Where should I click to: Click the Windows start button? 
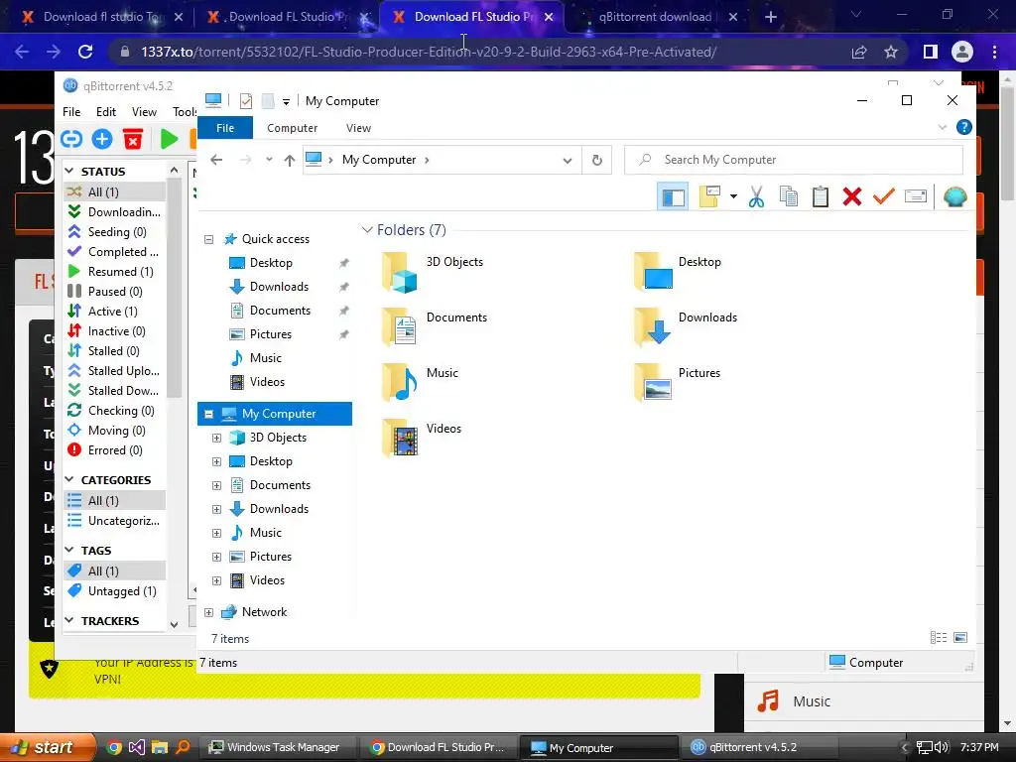pyautogui.click(x=47, y=747)
